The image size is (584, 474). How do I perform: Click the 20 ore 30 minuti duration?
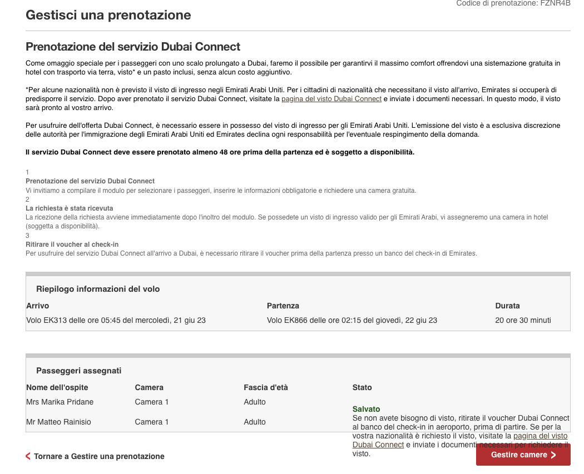point(523,320)
